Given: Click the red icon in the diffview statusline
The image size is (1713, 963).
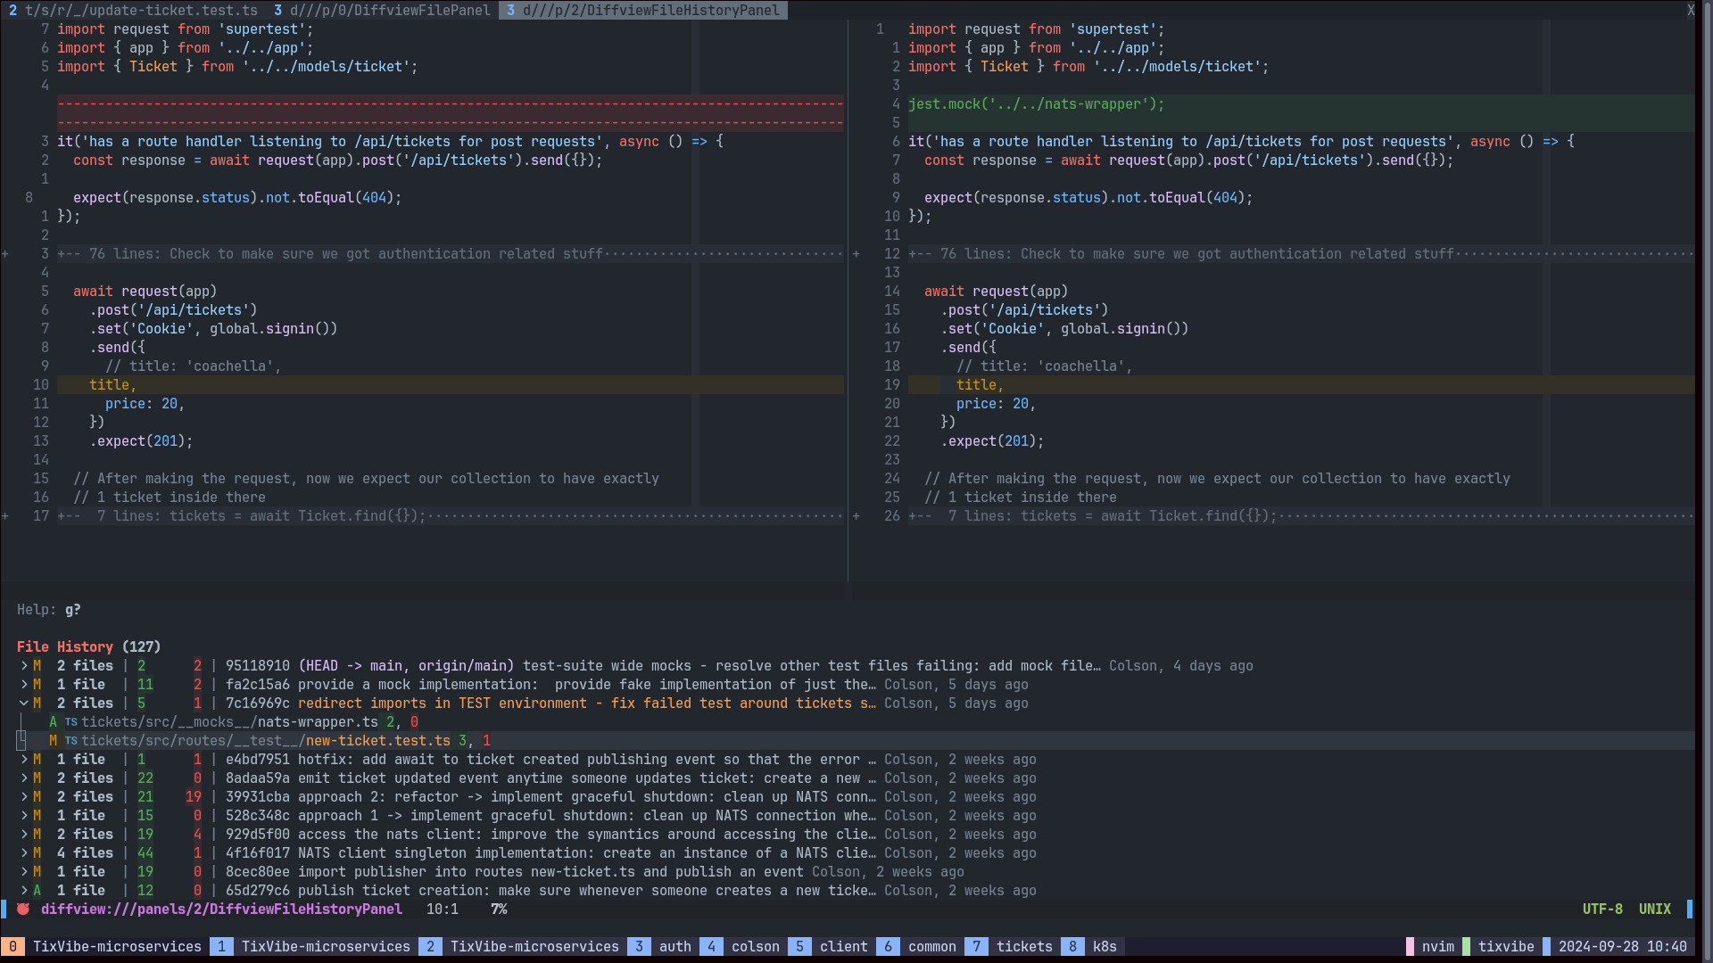Looking at the screenshot, I should point(23,909).
